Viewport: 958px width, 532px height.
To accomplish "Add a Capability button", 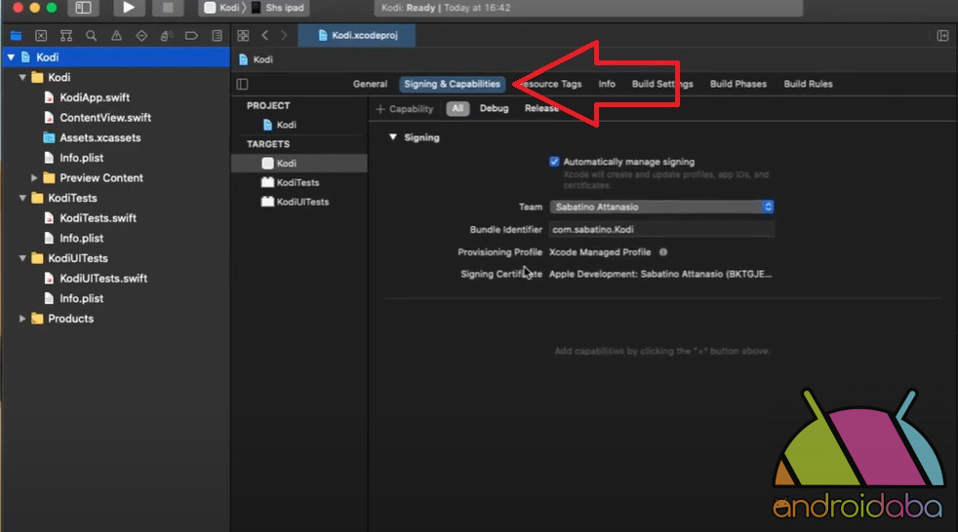I will (405, 108).
